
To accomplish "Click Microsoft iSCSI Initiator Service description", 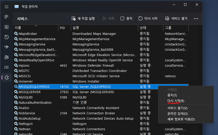I will [96, 76].
